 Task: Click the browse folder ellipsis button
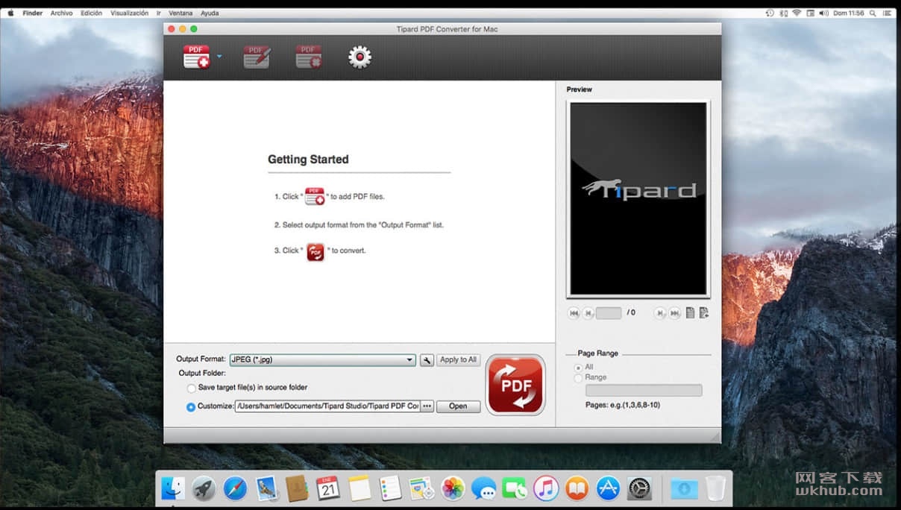click(427, 406)
